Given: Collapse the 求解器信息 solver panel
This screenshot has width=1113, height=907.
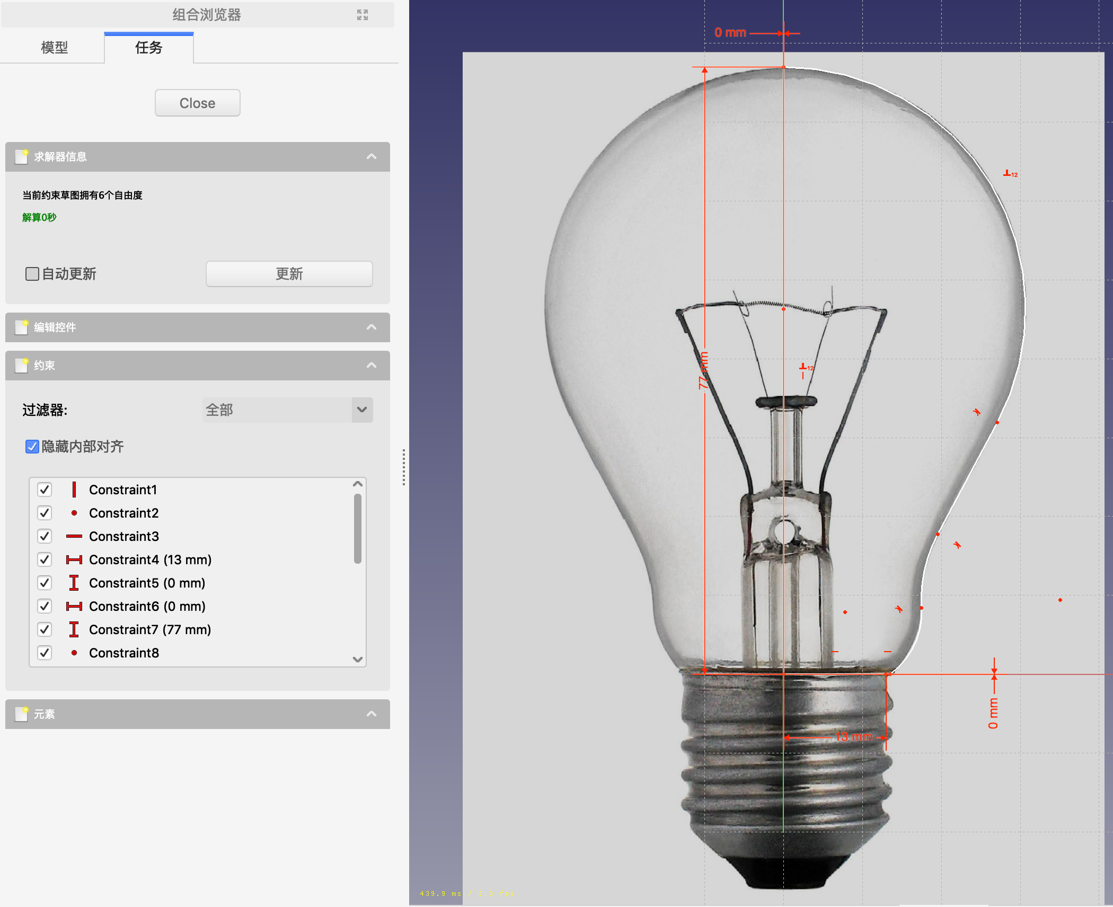Looking at the screenshot, I should (x=372, y=157).
